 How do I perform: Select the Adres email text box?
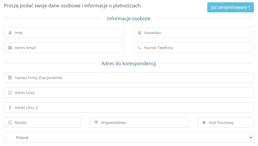pyautogui.click(x=64, y=48)
